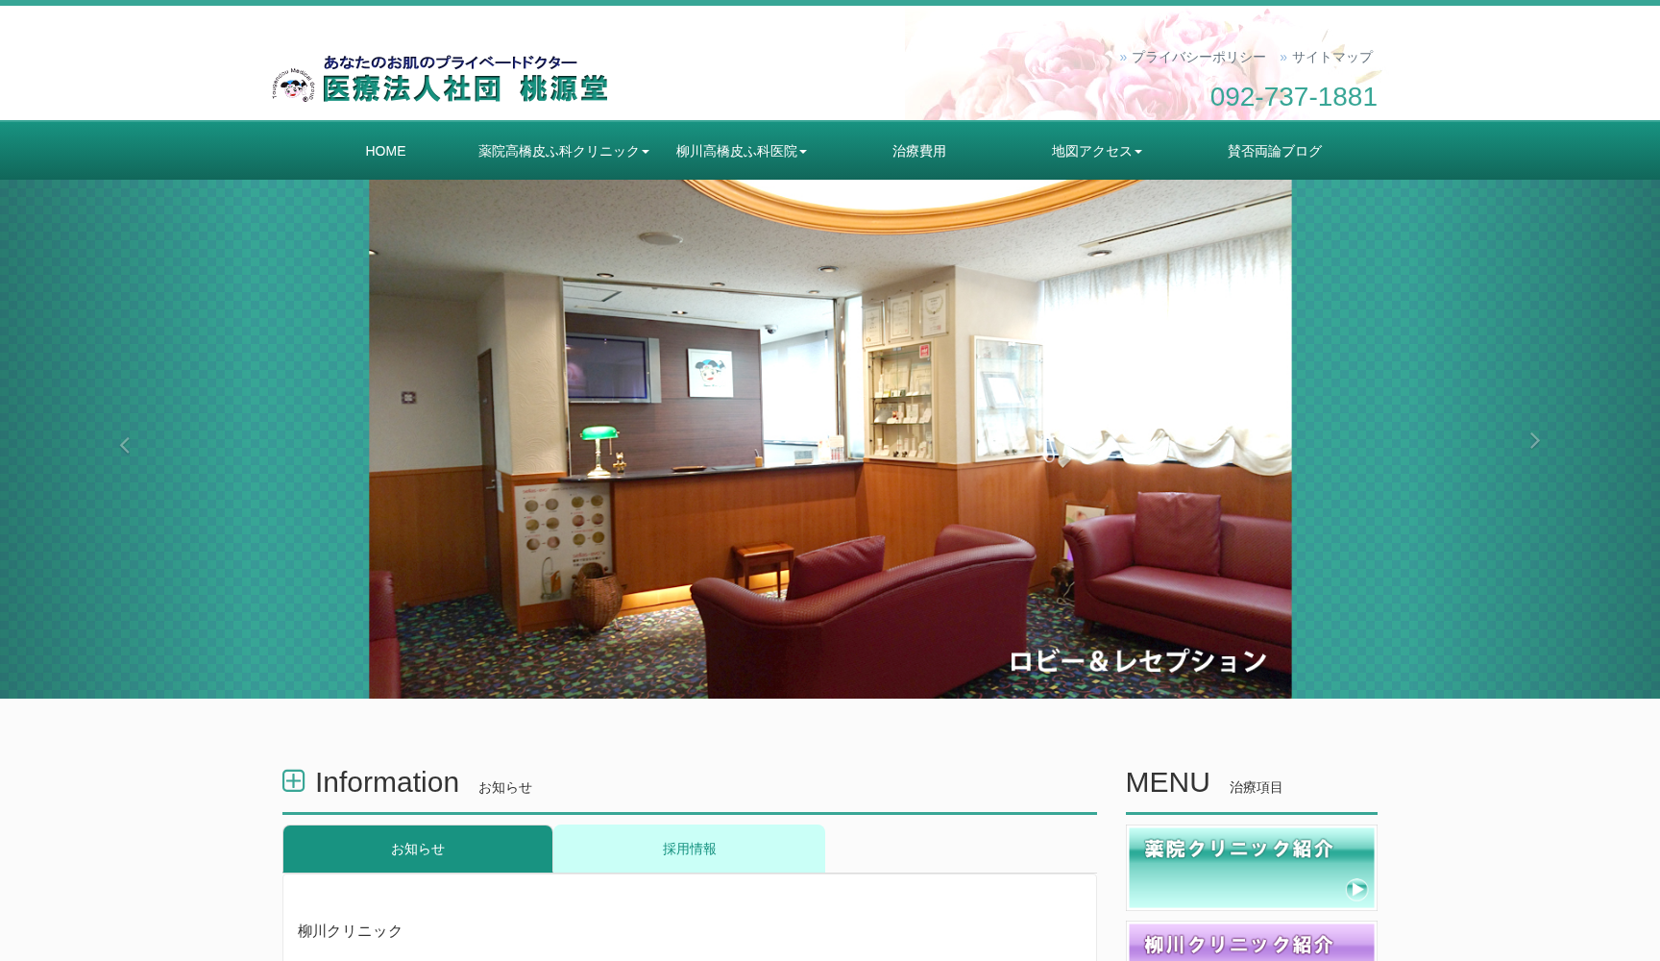Click the » arrow icon before プライバシーポリシー
This screenshot has height=961, width=1660.
(1122, 57)
